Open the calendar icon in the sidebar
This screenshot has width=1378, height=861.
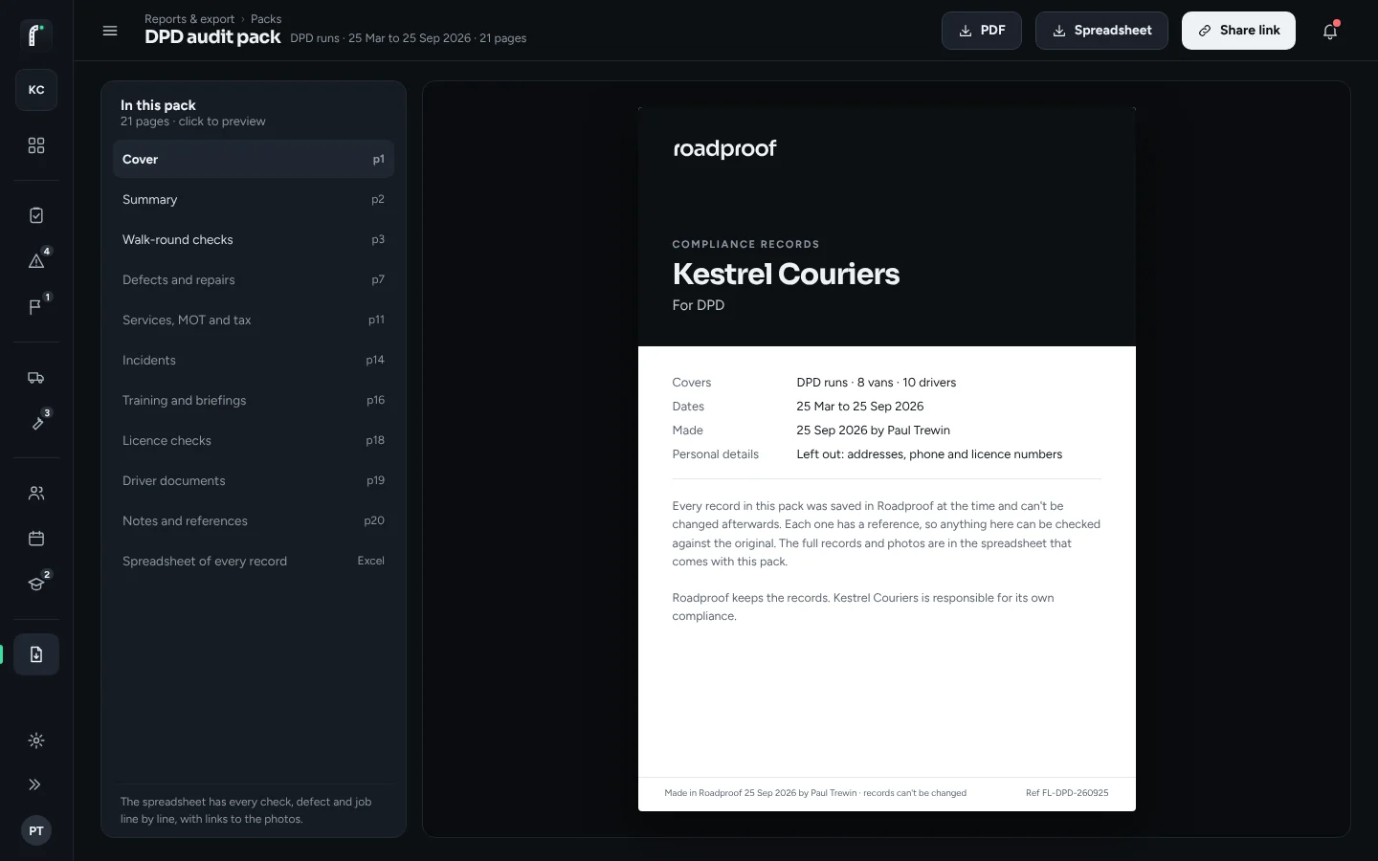[36, 539]
